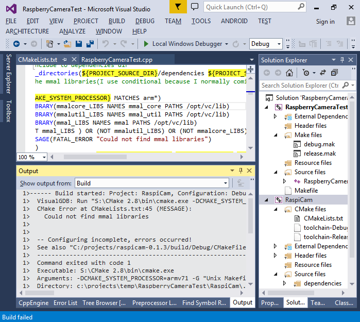
Task: Select debug.mak in Solution Explorer
Action: 319,144
